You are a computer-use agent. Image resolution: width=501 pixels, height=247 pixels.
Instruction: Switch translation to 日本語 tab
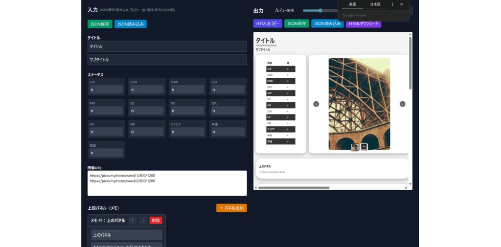pos(375,4)
